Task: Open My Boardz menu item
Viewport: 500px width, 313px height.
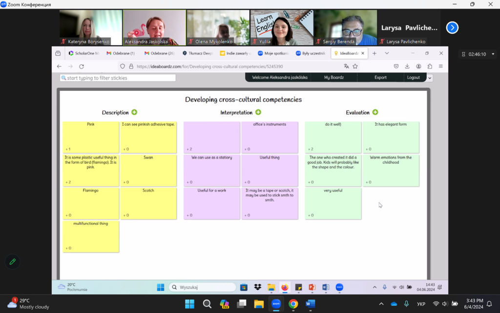Action: (x=334, y=77)
